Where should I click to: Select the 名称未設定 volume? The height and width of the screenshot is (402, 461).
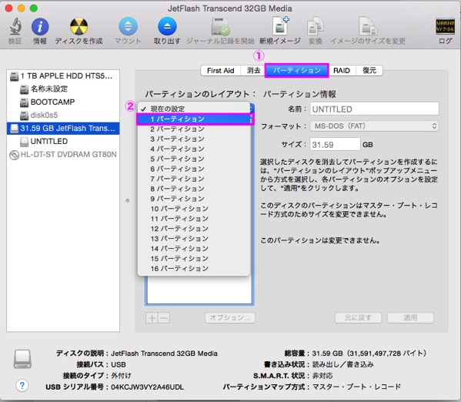[63, 89]
